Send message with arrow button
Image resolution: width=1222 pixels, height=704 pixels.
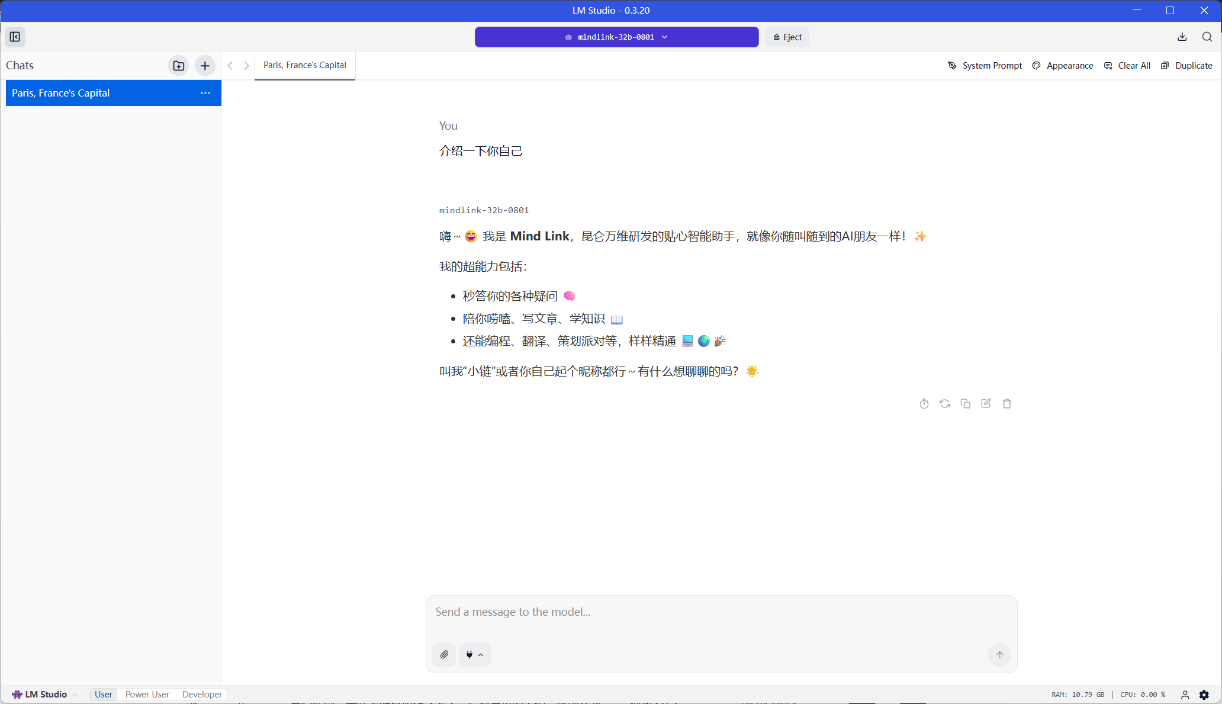(x=999, y=655)
